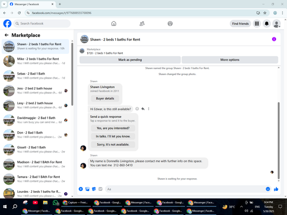Go back from Marketplace using arrow

point(6,35)
